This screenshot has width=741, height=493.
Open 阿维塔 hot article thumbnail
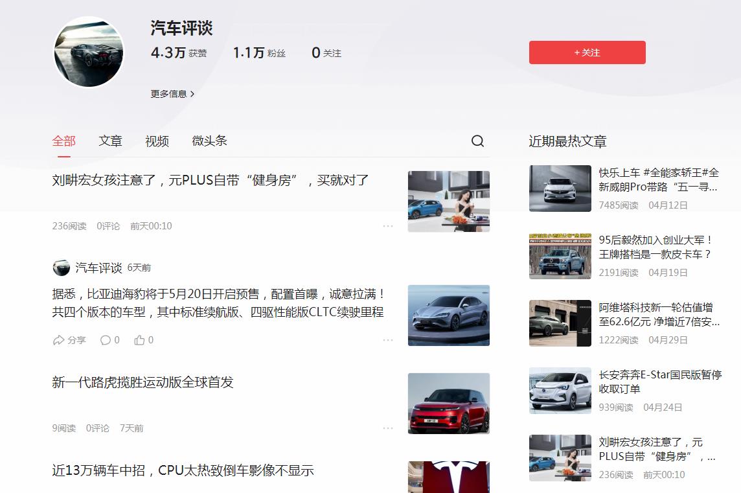560,323
